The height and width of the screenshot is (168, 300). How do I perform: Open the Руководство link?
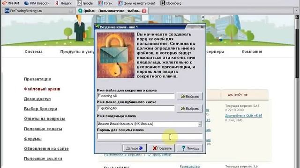[x=189, y=166]
